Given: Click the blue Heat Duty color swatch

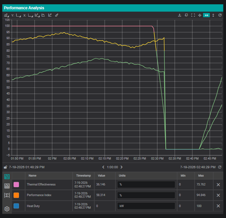Looking at the screenshot, I should click(16, 206).
